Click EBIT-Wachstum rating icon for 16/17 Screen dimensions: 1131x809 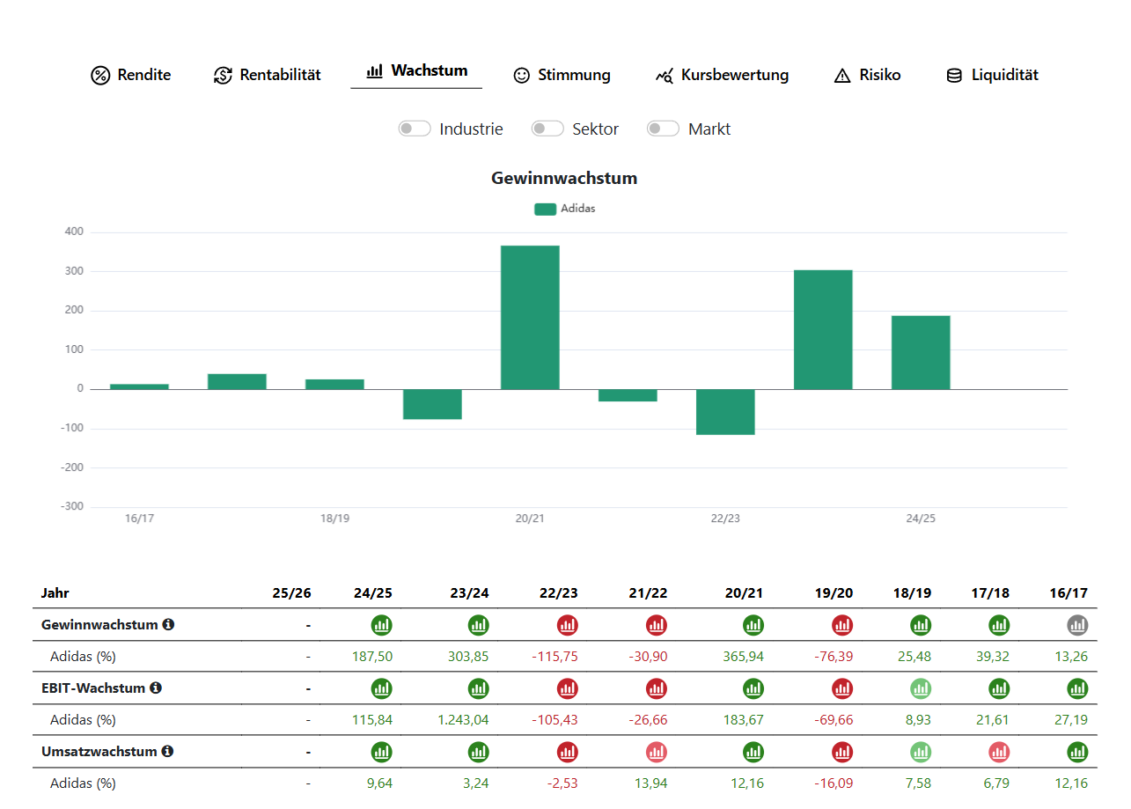1077,688
